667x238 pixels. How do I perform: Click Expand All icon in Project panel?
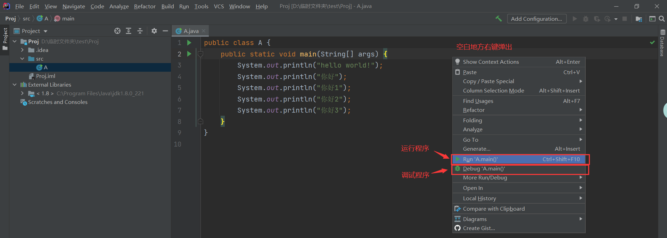pos(129,31)
